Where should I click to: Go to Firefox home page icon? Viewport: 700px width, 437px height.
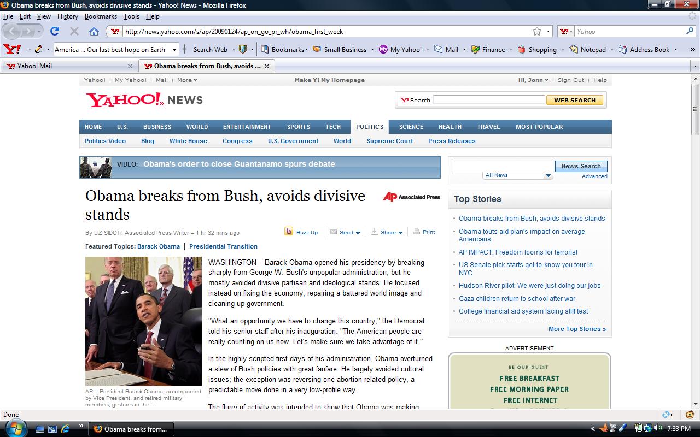94,31
